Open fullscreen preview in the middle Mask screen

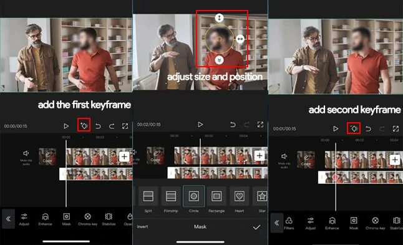[x=260, y=125]
